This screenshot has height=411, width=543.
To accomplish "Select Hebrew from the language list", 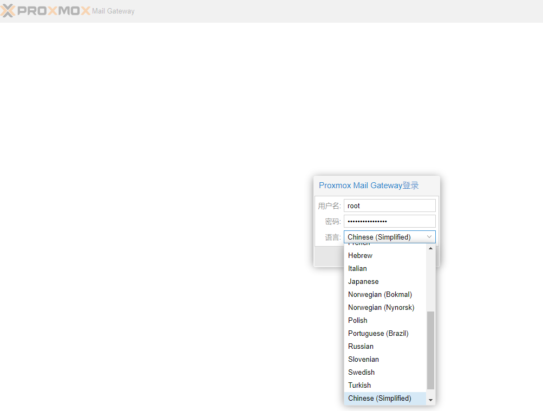I will coord(360,255).
